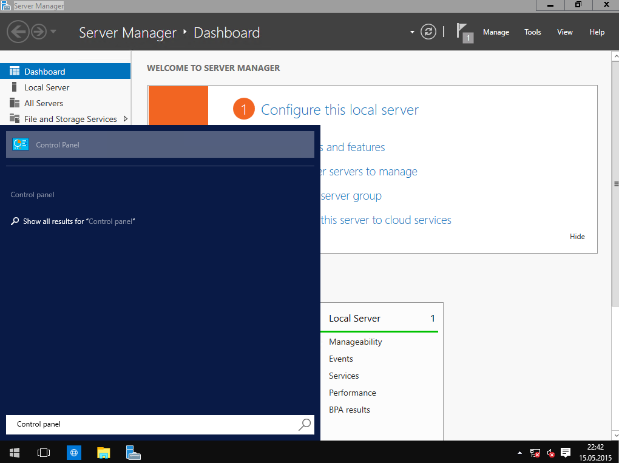The image size is (619, 463).
Task: Click the 'and features' link
Action: (353, 147)
